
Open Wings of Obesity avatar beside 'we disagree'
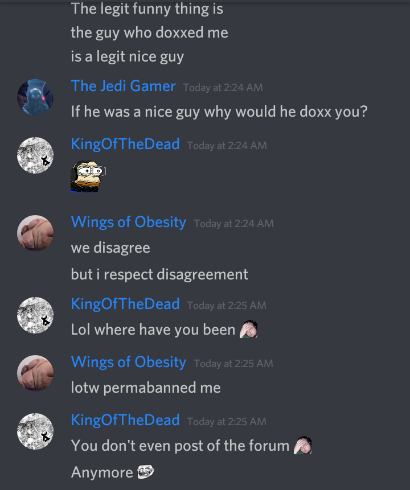click(35, 233)
